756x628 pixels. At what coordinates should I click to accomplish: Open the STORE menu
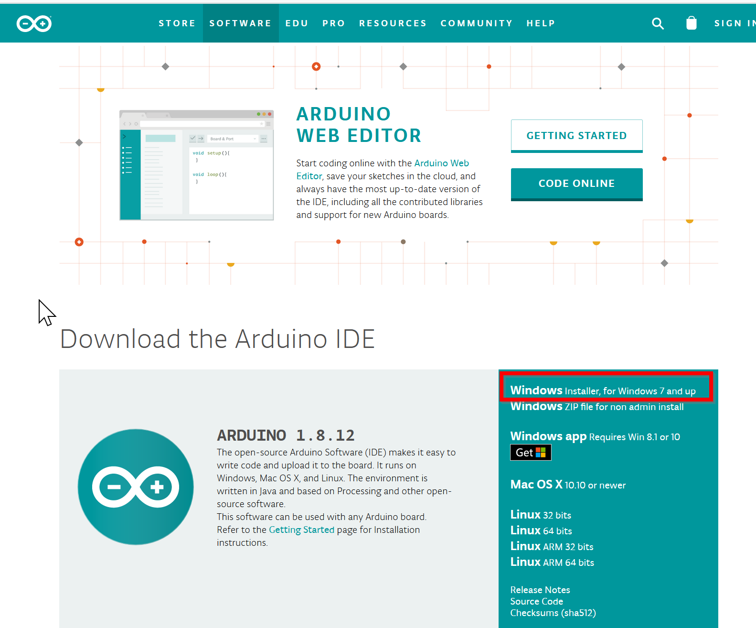click(x=177, y=23)
